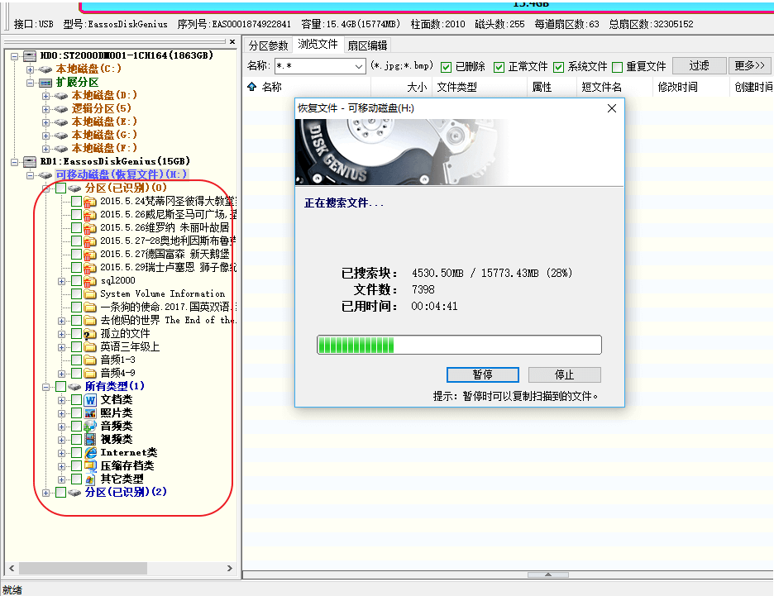Click the music icon beside 音频类

point(91,427)
